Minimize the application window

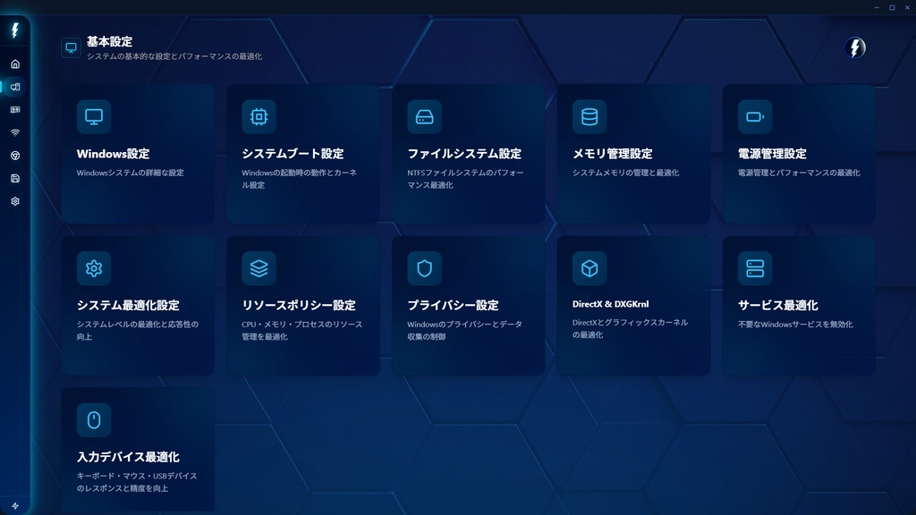877,7
